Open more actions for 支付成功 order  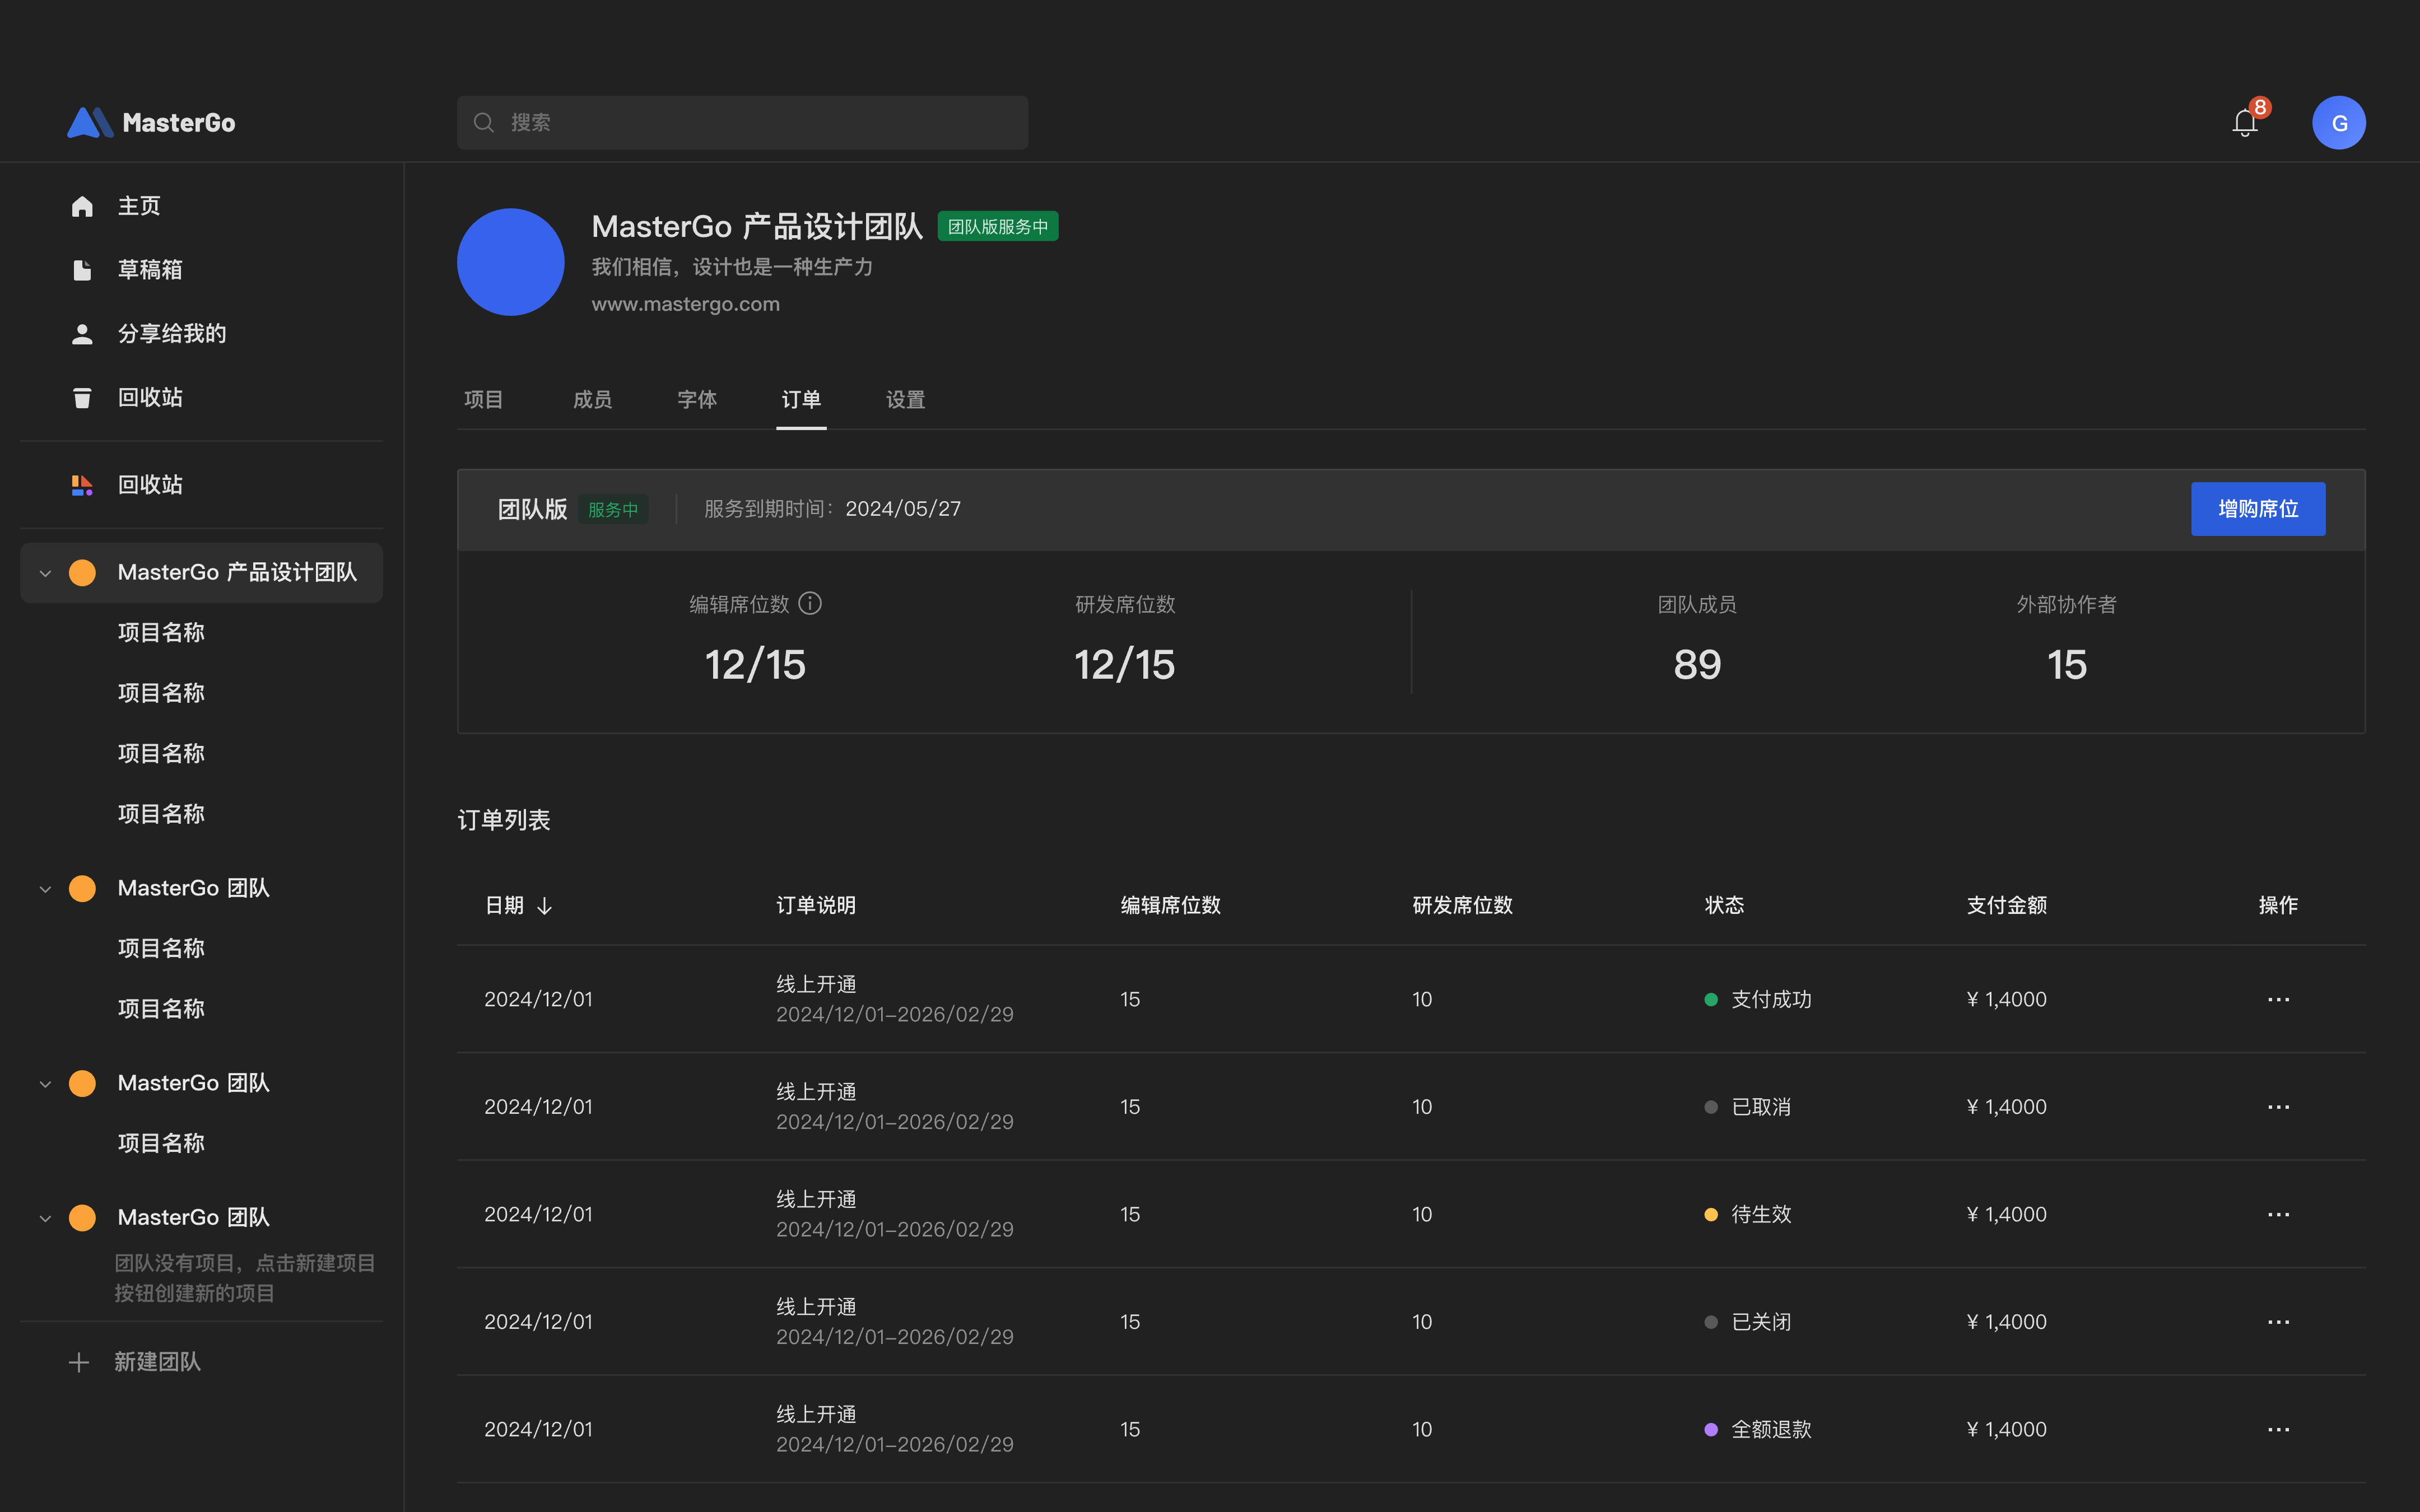click(2278, 999)
